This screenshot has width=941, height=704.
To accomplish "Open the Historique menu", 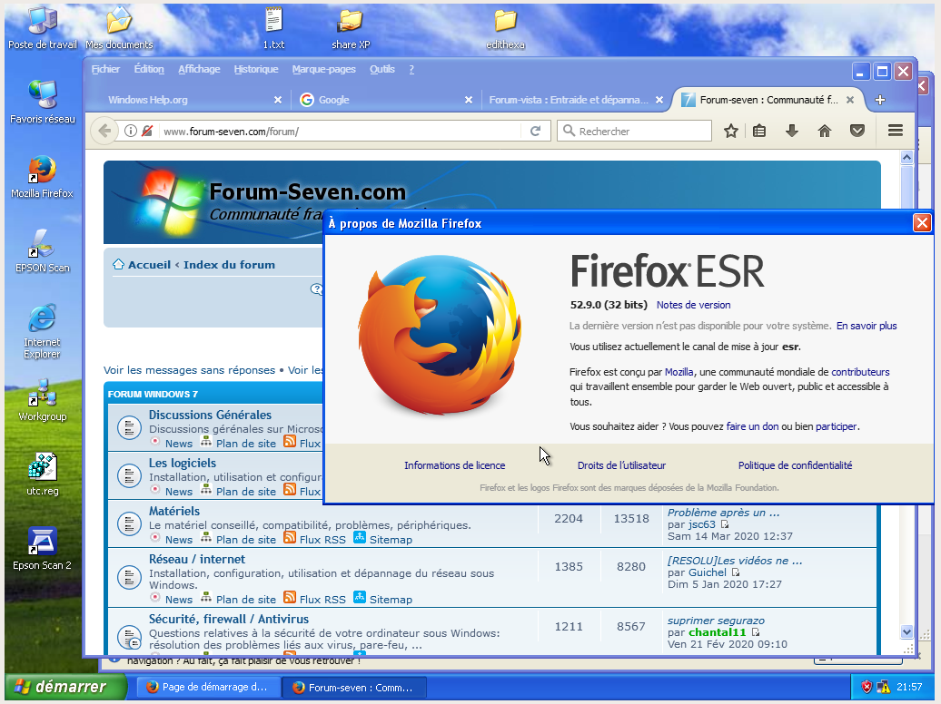I will point(256,69).
